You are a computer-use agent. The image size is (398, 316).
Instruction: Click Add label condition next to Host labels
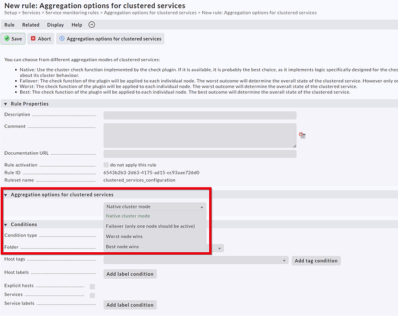tap(130, 274)
